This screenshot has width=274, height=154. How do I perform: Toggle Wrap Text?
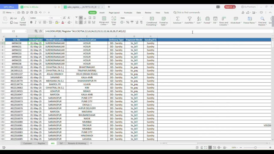114,21
